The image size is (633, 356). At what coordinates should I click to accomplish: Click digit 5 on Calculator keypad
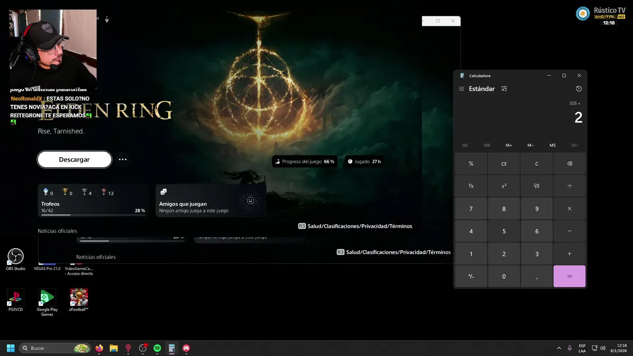point(504,231)
